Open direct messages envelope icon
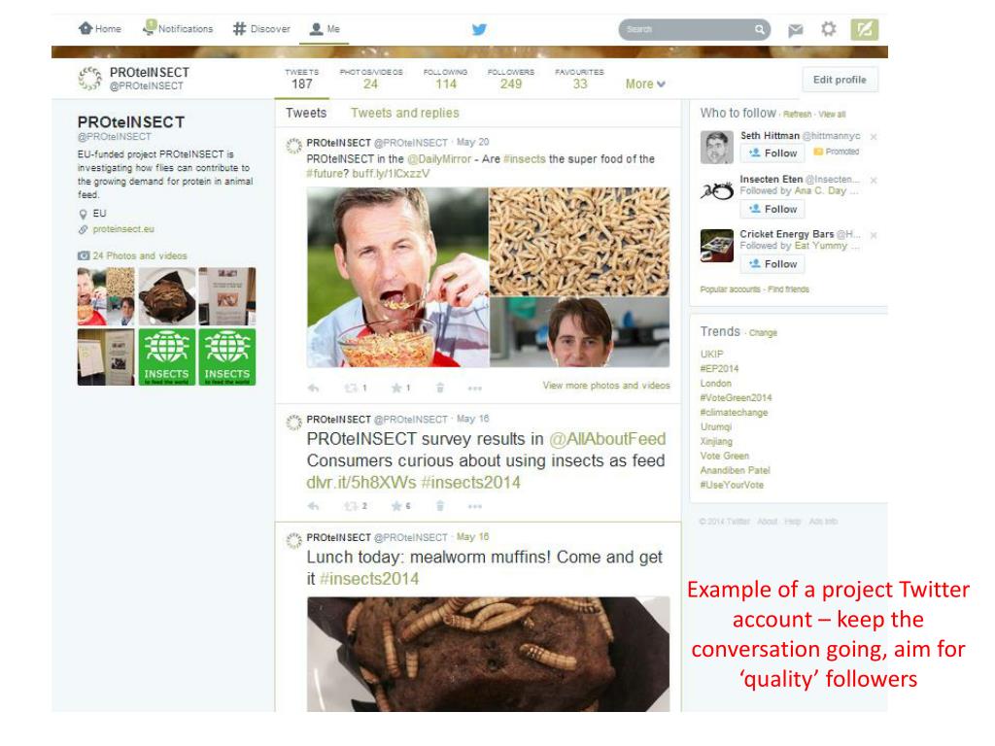995x746 pixels. click(x=795, y=30)
